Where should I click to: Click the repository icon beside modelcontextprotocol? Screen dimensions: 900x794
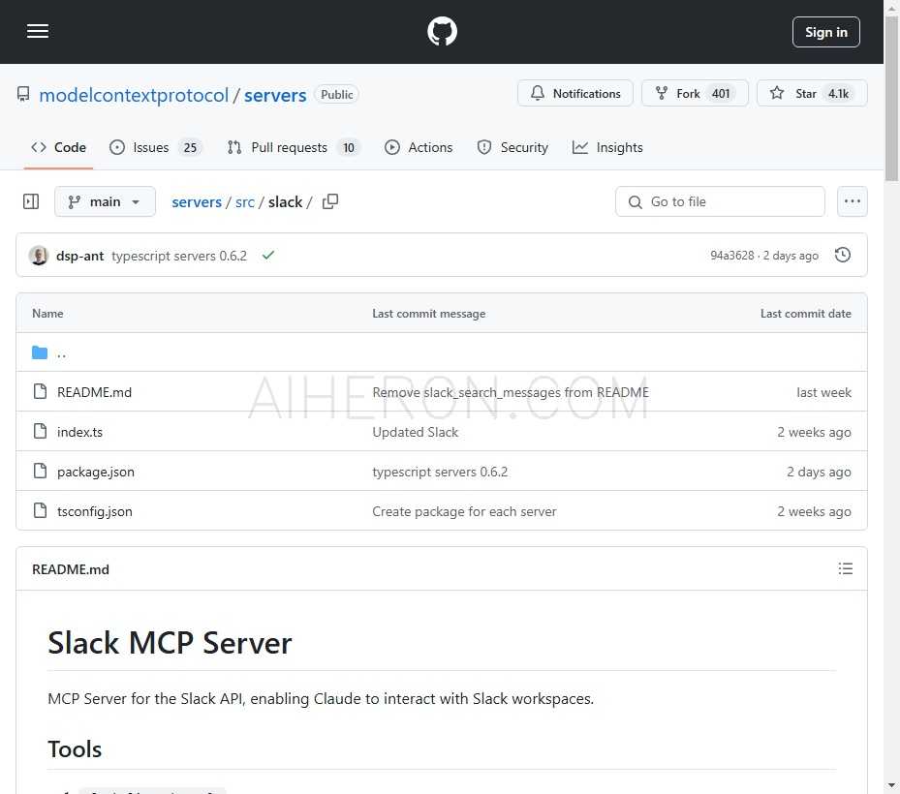click(x=23, y=94)
